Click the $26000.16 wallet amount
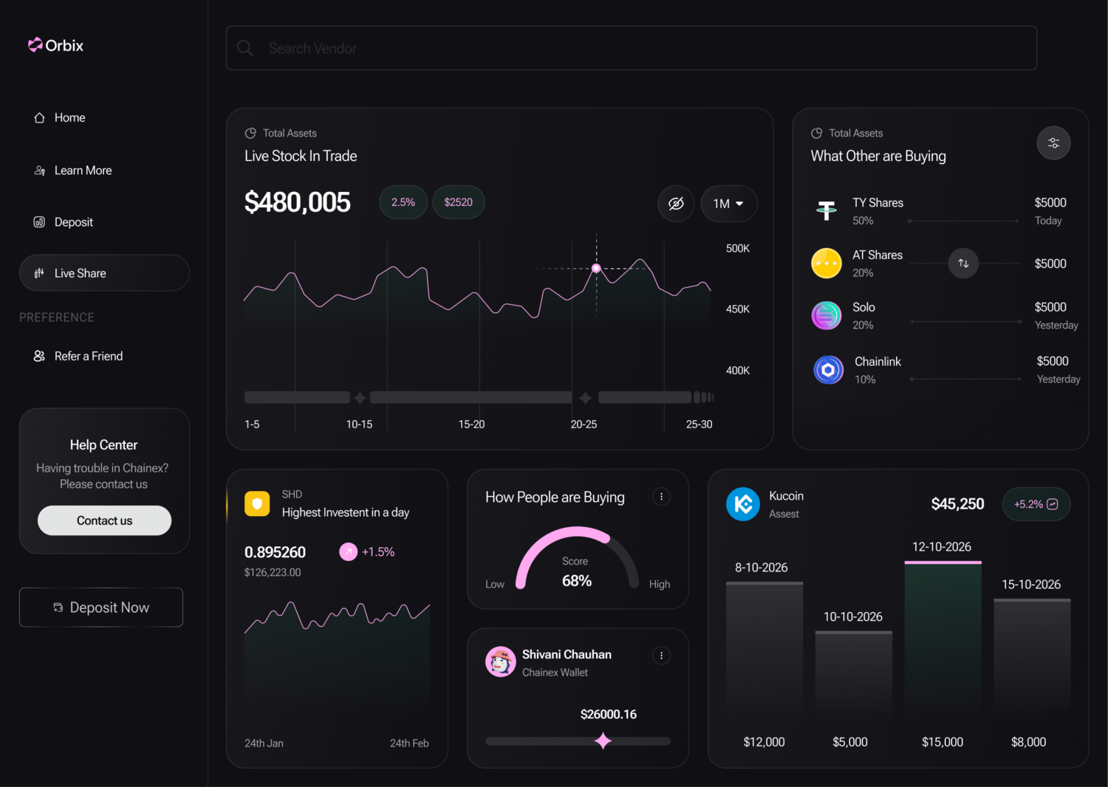Screen dimensions: 1108x787 click(609, 715)
